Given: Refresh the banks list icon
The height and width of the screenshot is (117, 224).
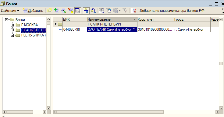Looking at the screenshot, I should click(x=134, y=11).
